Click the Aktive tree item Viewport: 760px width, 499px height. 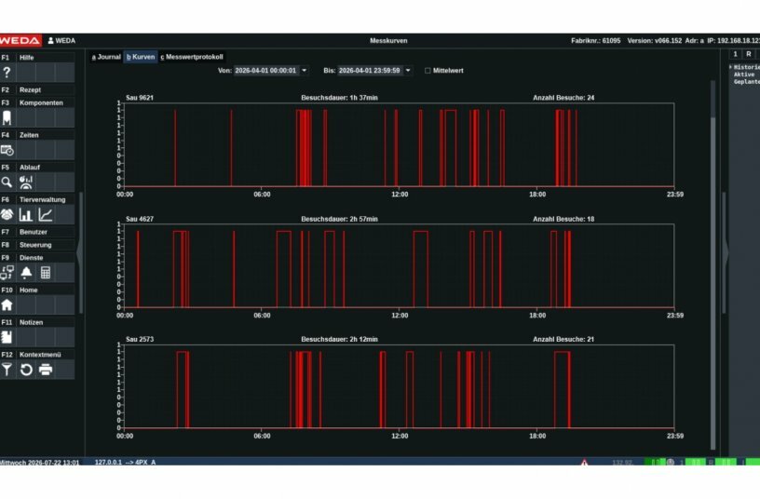coord(744,74)
